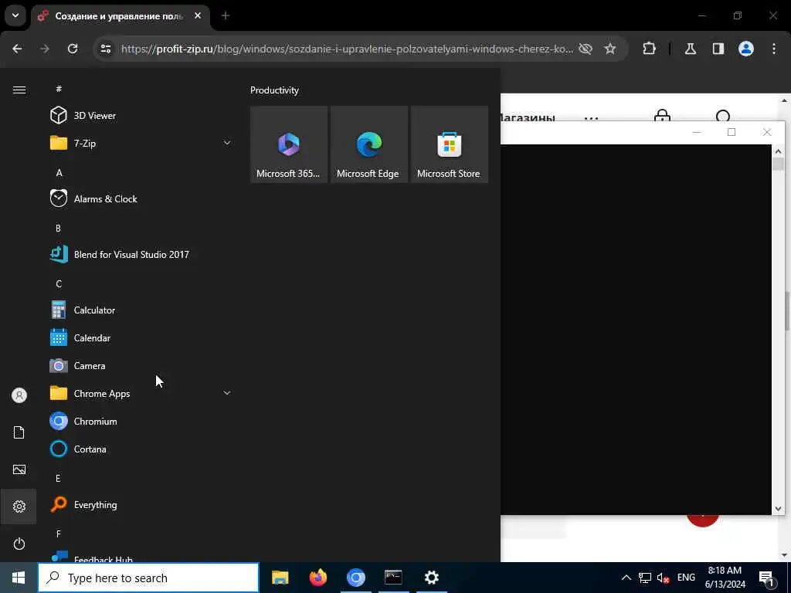Open the Calendar app
The height and width of the screenshot is (593, 791).
(141, 338)
